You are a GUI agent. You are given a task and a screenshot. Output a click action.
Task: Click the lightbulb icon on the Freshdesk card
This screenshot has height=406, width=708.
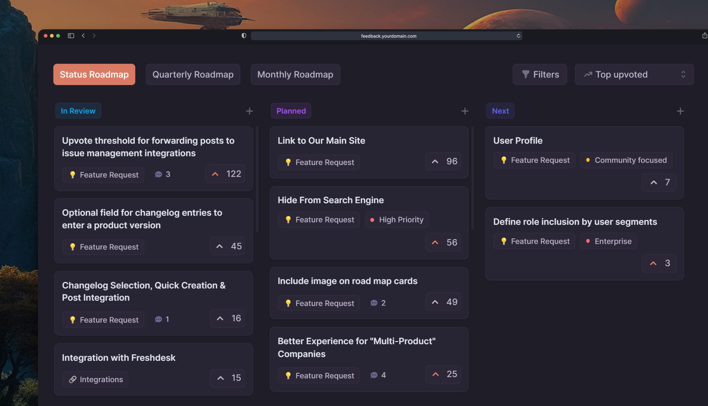point(73,379)
